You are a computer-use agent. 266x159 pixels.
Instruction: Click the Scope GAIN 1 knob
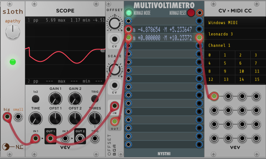pos(55,99)
